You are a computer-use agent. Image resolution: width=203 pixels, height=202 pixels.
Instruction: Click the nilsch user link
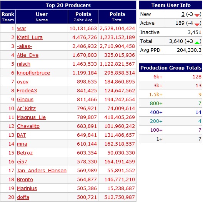(23, 64)
